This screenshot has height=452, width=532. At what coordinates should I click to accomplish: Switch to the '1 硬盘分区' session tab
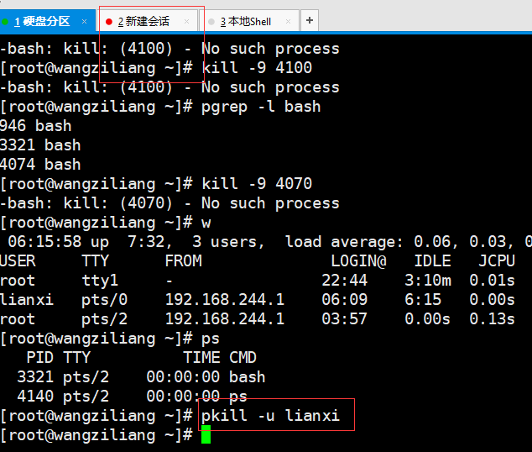click(x=47, y=21)
